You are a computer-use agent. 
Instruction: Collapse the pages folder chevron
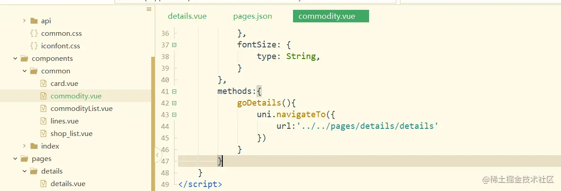tap(15, 159)
